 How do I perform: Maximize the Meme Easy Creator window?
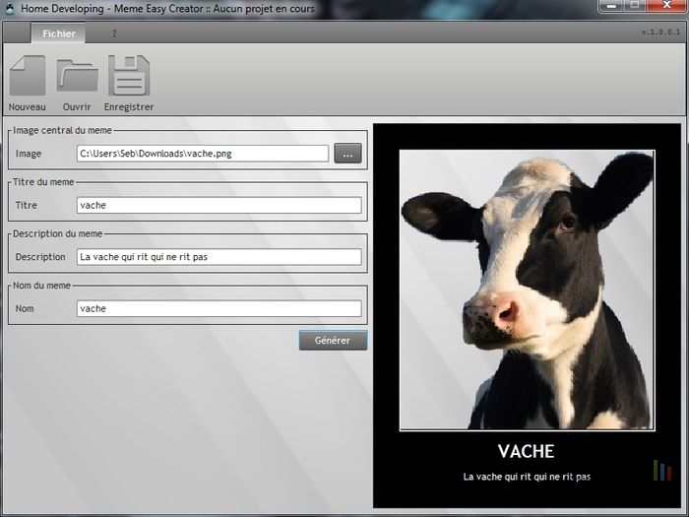click(634, 6)
